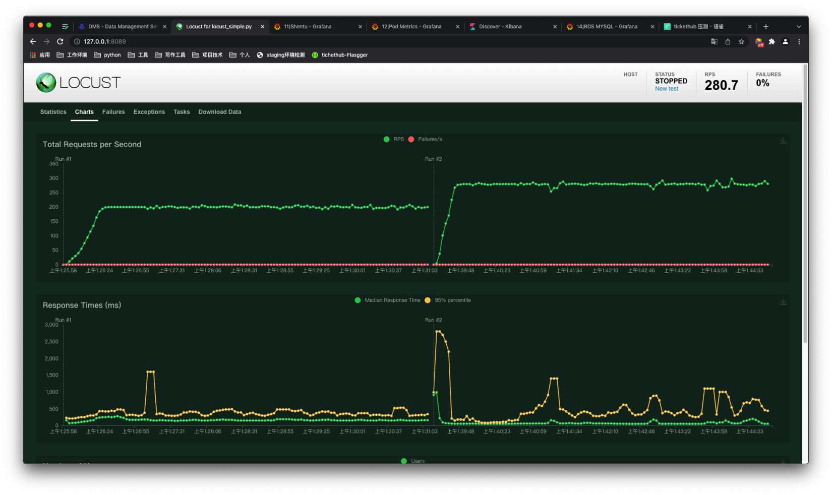
Task: Toggle the Failures/s legend series
Action: click(x=425, y=139)
